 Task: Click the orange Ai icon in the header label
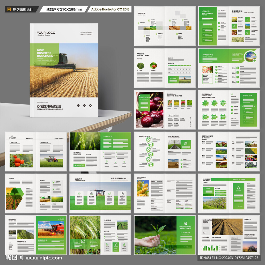point(9,9)
